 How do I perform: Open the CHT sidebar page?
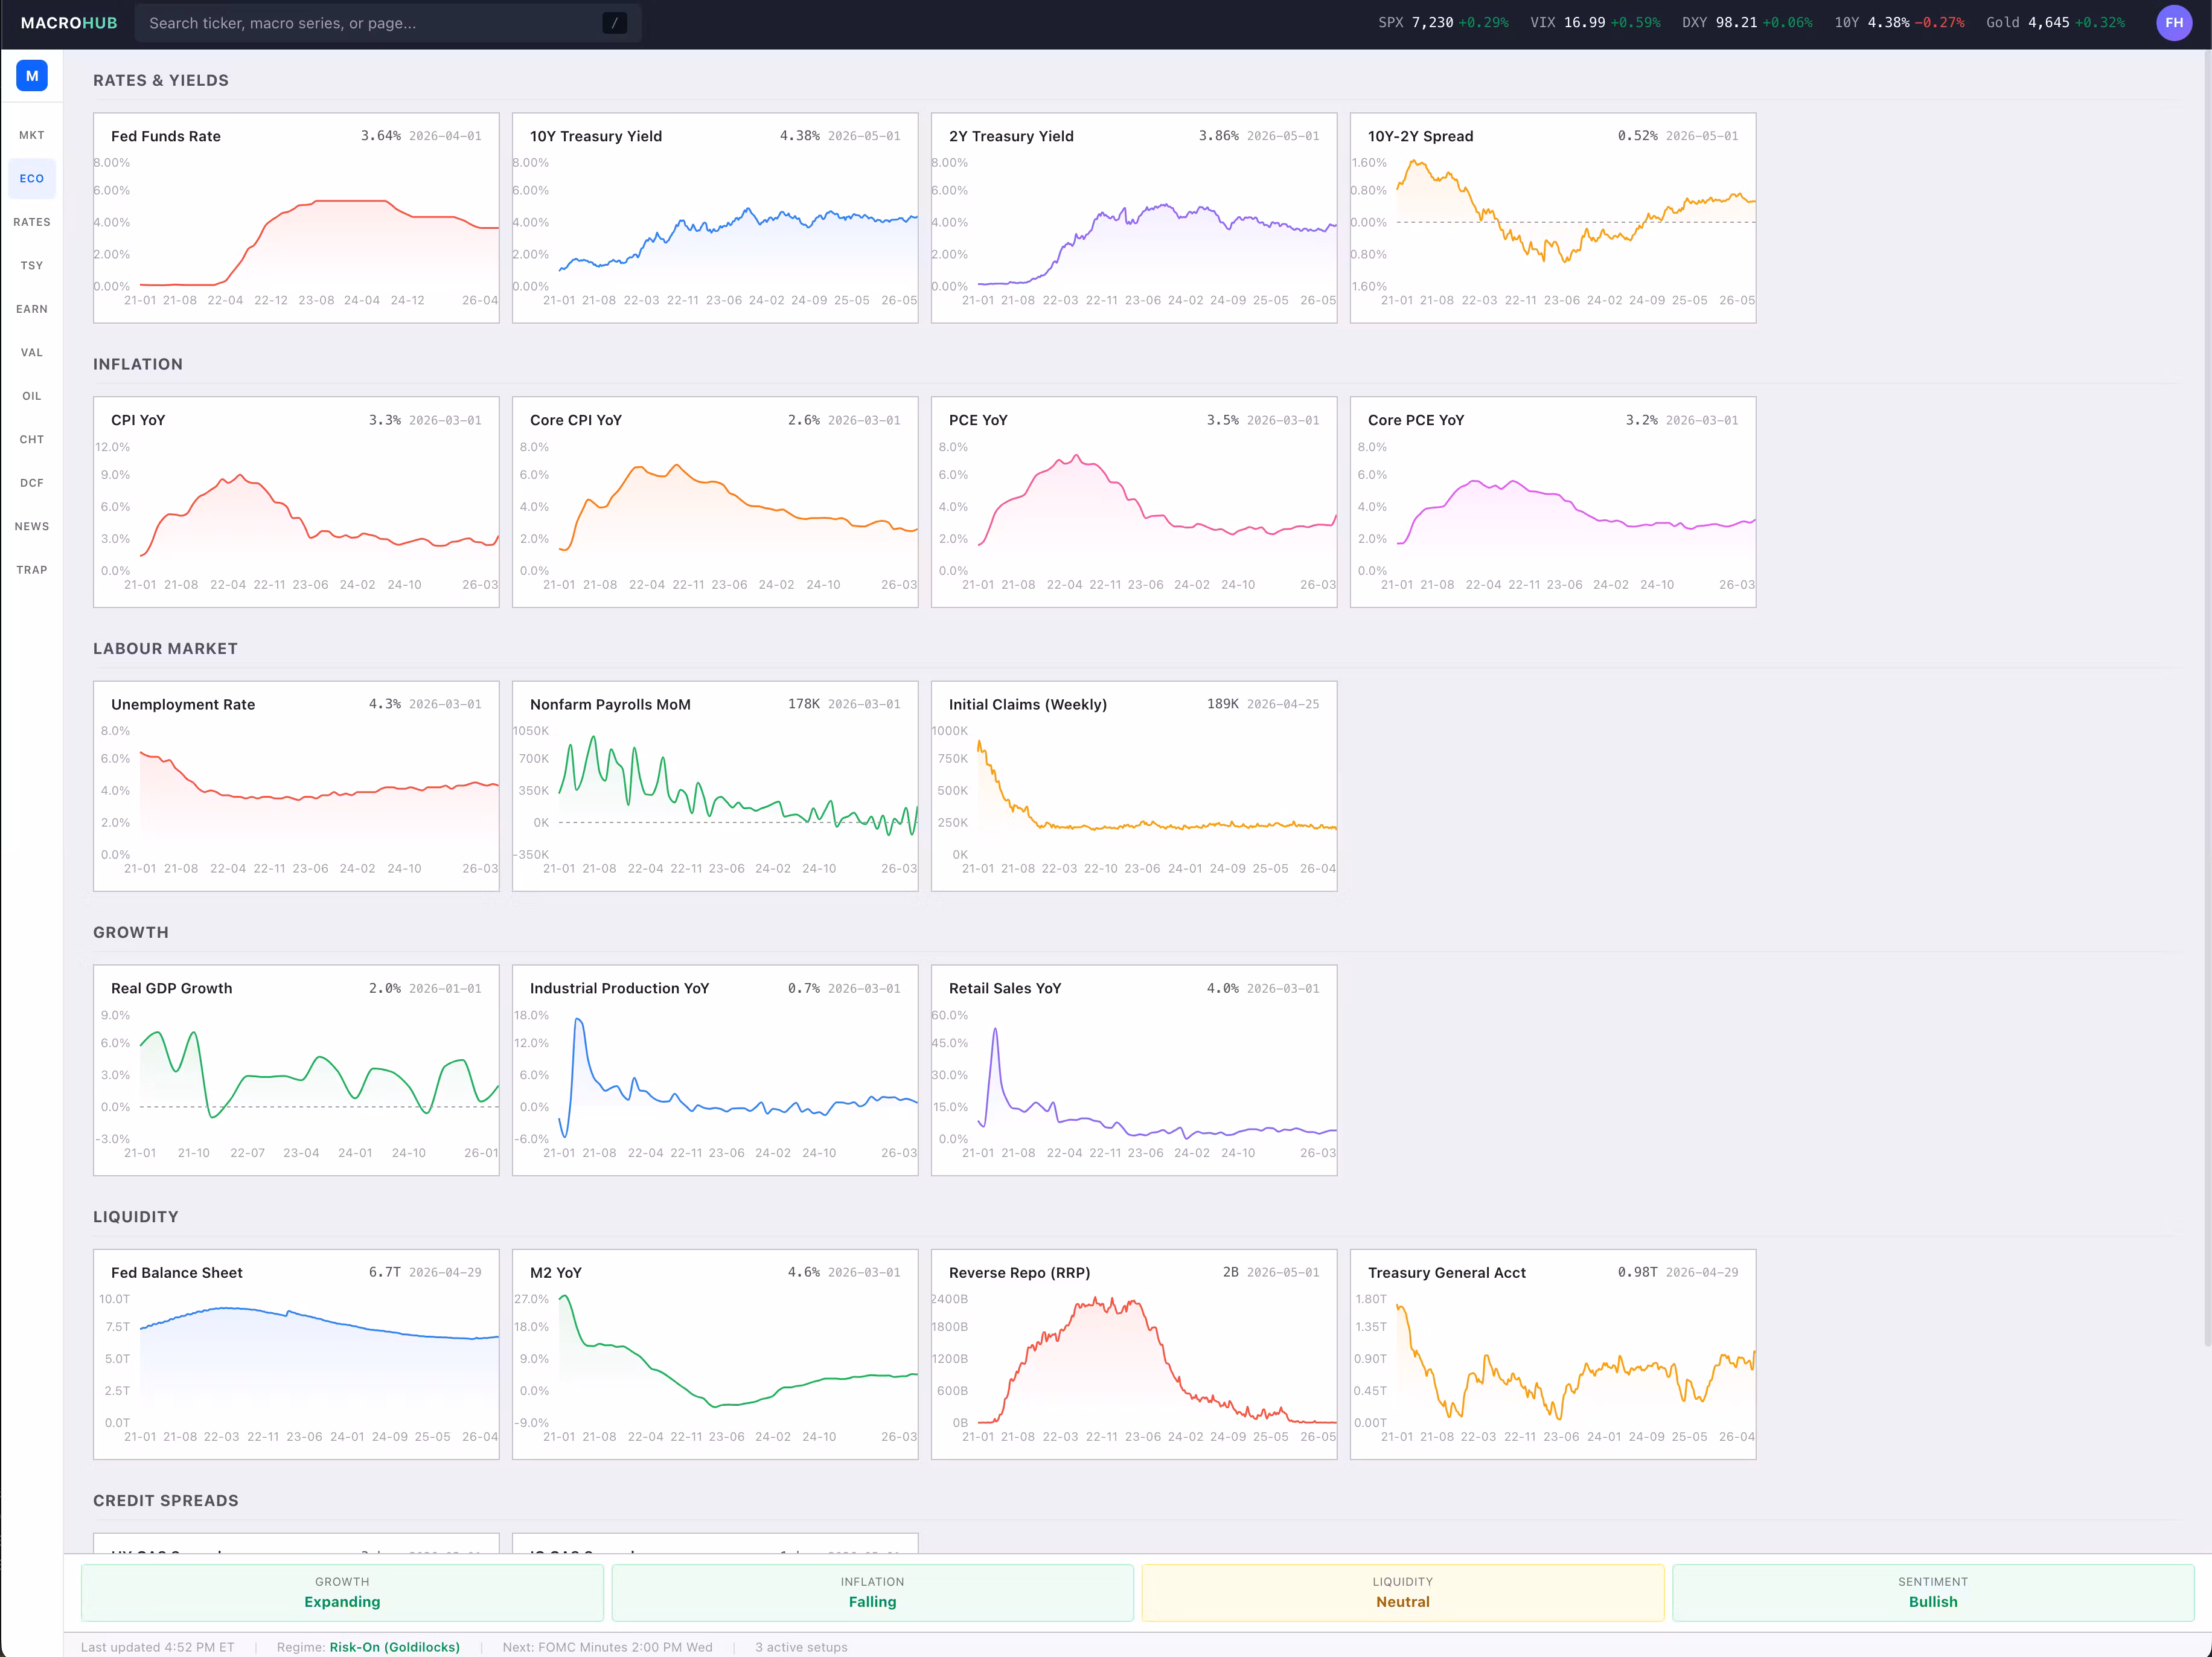tap(32, 440)
